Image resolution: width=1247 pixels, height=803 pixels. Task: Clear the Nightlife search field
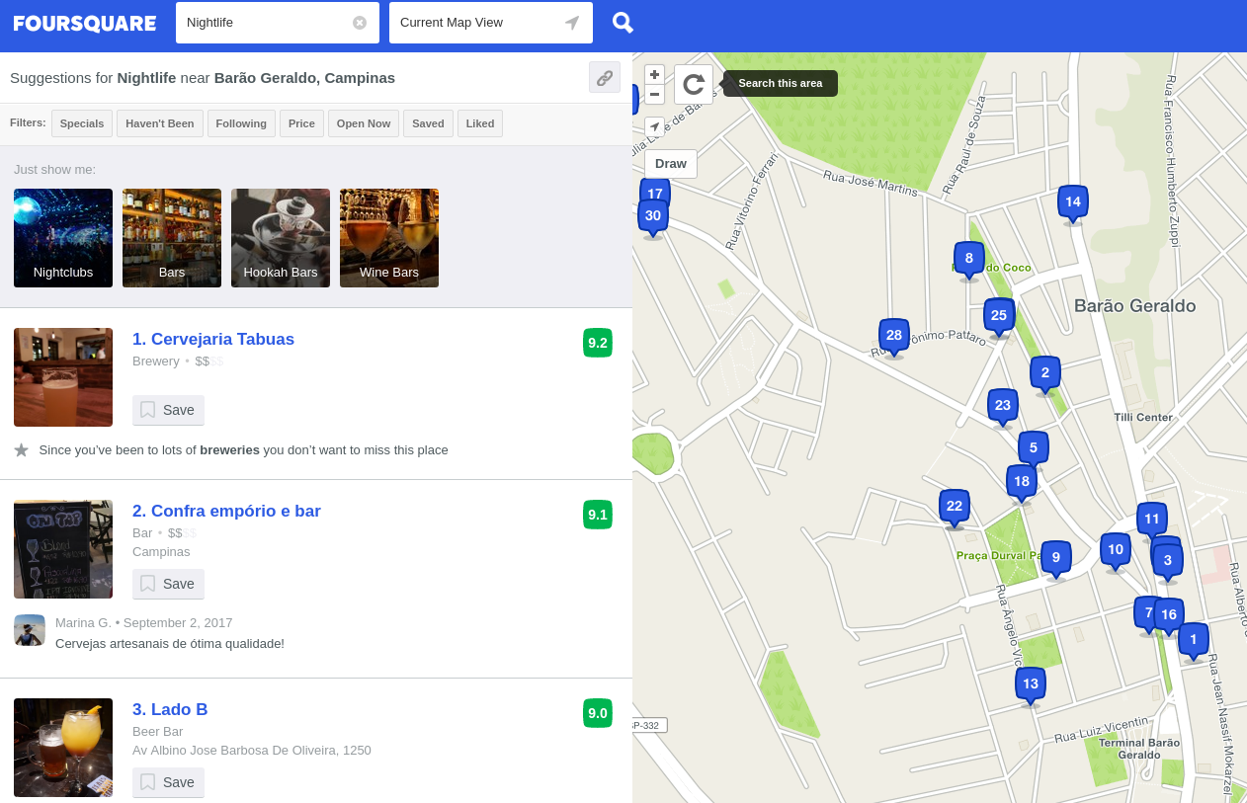pyautogui.click(x=360, y=23)
